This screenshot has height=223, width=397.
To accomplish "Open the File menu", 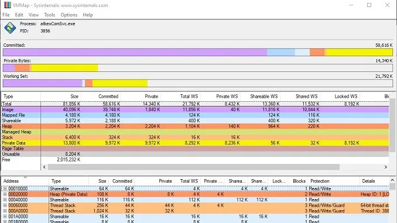I will (x=6, y=15).
